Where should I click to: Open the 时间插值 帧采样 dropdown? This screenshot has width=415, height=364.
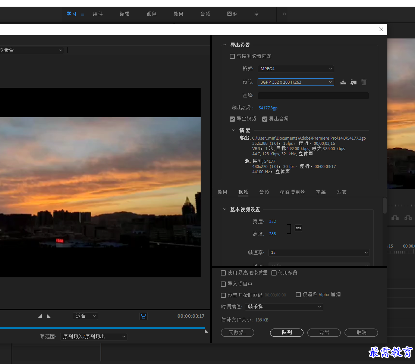pos(284,307)
